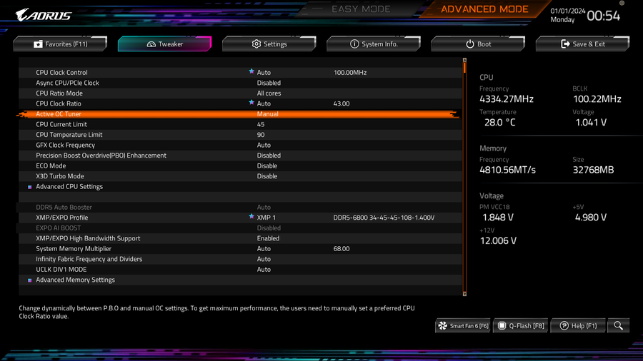Change the X3D Turbo Mode Disable value
Image resolution: width=643 pixels, height=361 pixels.
tap(267, 176)
